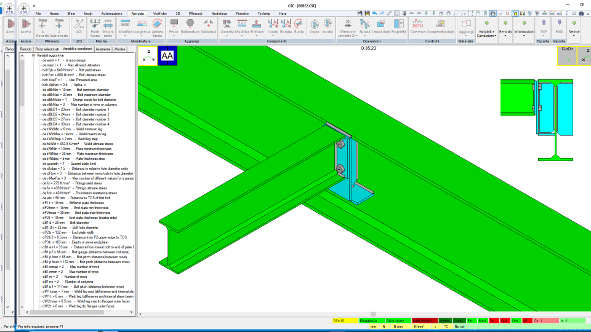Screen dimensions: 591x332
Task: Open the Modifica membrature tool
Action: (x=126, y=26)
